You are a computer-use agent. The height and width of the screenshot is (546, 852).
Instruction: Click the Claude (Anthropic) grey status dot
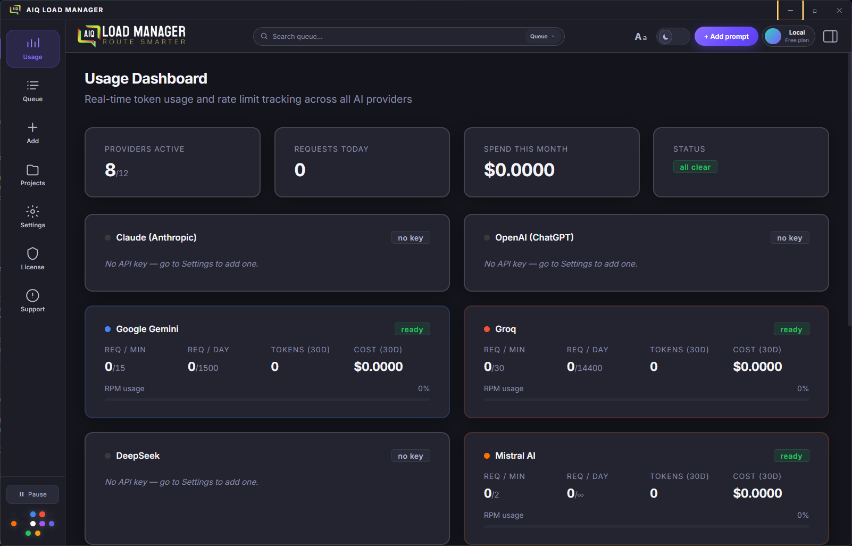click(107, 237)
